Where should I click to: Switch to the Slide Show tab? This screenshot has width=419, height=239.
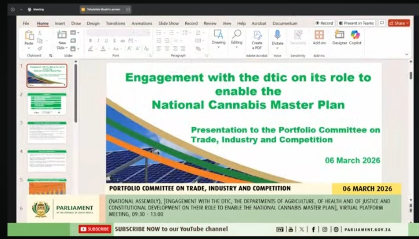pos(168,23)
